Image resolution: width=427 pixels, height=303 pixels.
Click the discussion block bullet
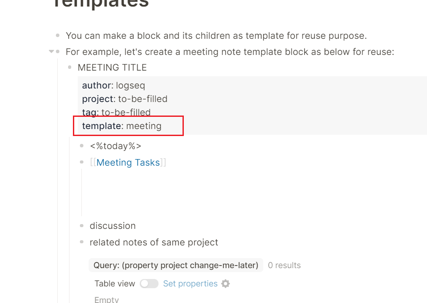82,225
